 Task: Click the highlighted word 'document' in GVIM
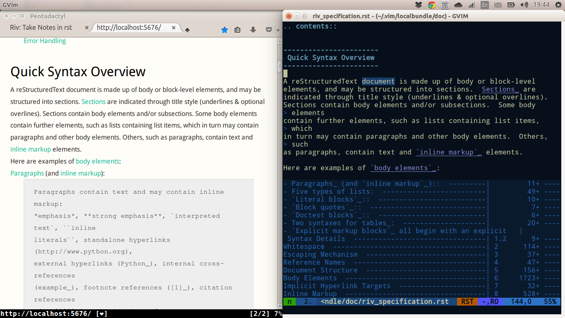[x=378, y=81]
